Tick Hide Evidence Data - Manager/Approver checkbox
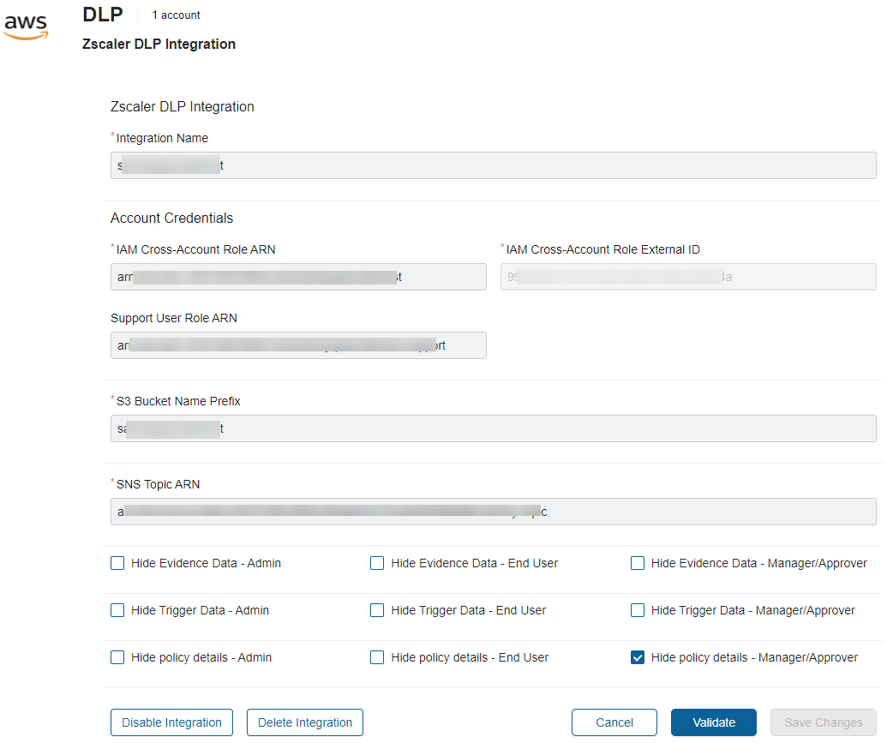The image size is (887, 743). tap(638, 563)
